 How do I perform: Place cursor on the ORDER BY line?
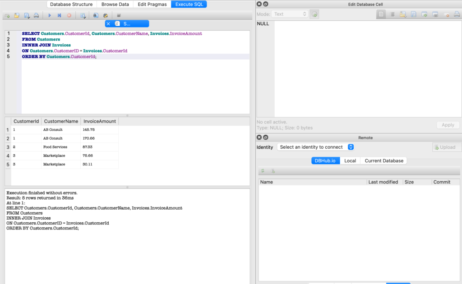(135, 56)
